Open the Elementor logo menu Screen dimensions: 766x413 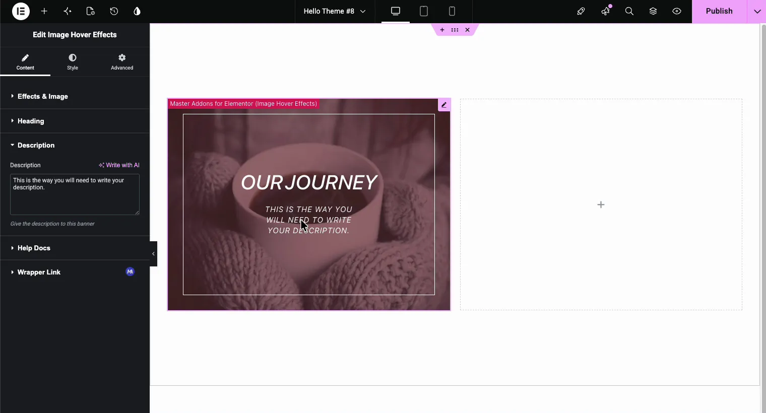21,11
